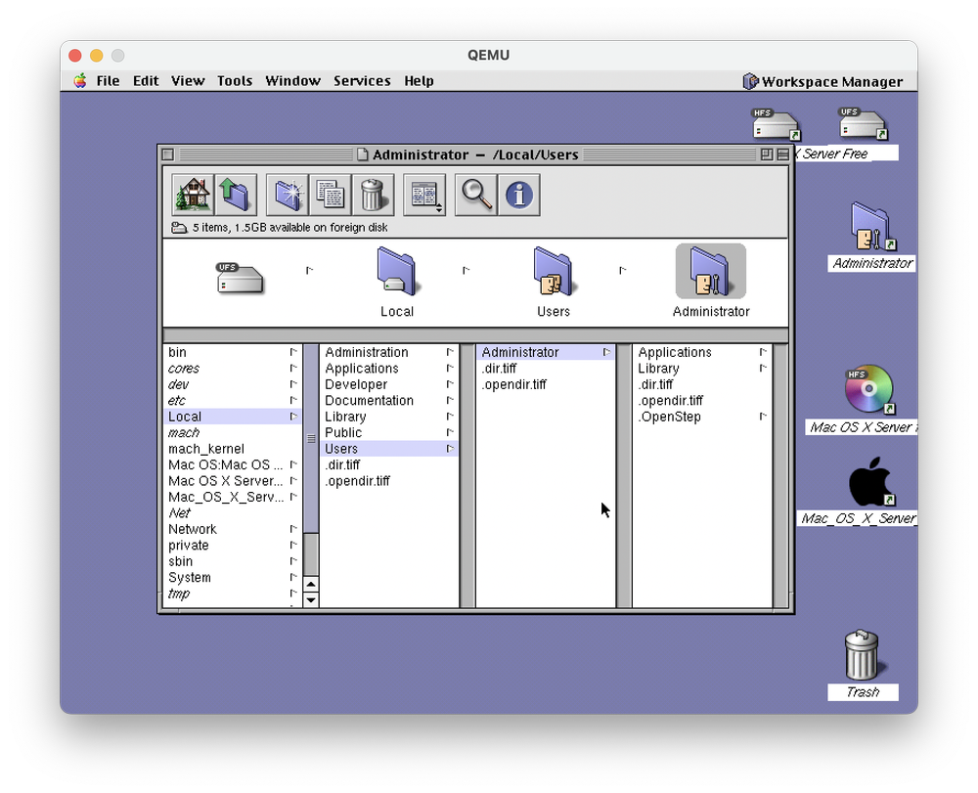The height and width of the screenshot is (793, 978).
Task: Select the Net item in first column
Action: coord(233,513)
